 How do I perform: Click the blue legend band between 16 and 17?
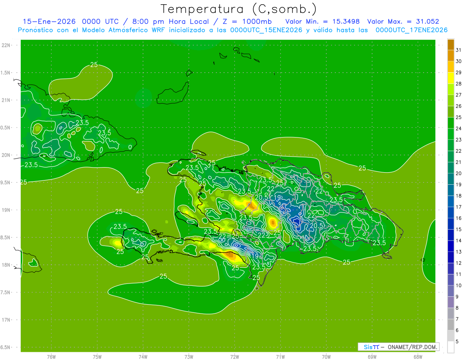coord(451,213)
